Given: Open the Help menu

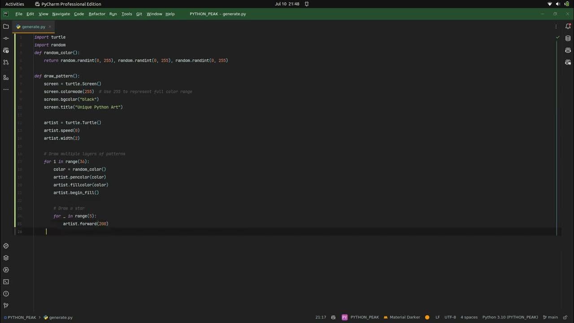Looking at the screenshot, I should pos(170,14).
